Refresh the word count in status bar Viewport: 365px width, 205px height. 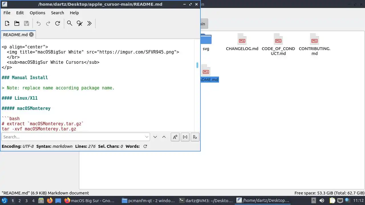(145, 146)
